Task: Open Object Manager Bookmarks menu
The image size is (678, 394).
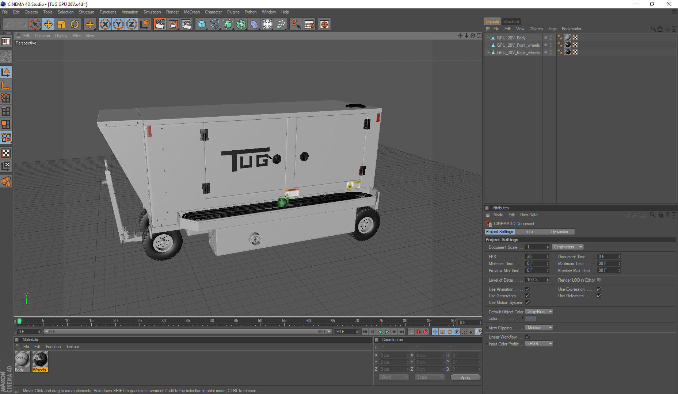Action: 571,29
